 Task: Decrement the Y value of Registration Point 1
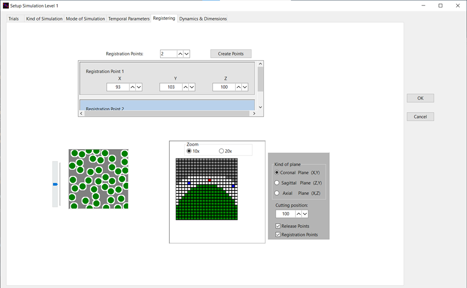(192, 87)
